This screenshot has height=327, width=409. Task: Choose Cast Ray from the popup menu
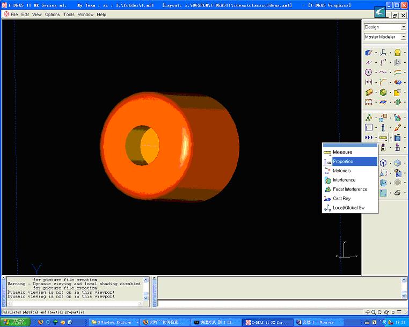coord(350,199)
